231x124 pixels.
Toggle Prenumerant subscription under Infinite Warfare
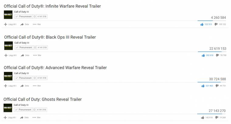point(24,16)
